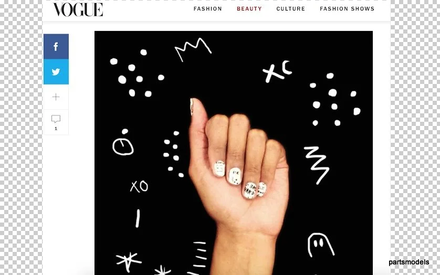
Task: Open the comments speech bubble icon
Action: (x=56, y=119)
